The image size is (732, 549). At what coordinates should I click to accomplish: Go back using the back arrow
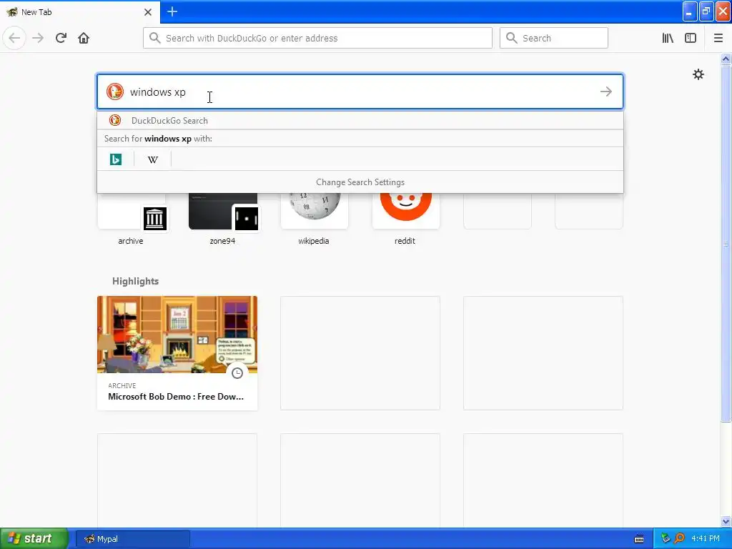point(14,38)
